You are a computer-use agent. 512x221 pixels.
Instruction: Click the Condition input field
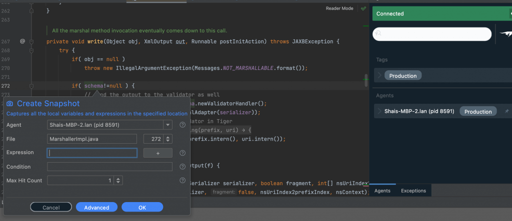tap(109, 167)
